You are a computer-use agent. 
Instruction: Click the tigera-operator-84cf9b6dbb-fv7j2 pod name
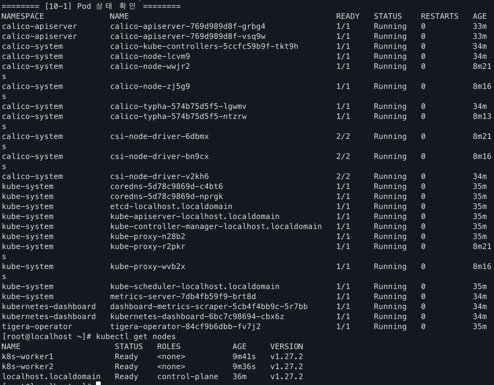[x=185, y=327]
